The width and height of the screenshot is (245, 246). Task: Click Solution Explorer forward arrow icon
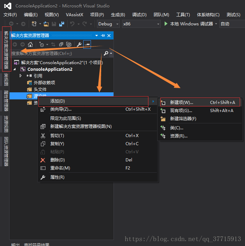coord(23,44)
